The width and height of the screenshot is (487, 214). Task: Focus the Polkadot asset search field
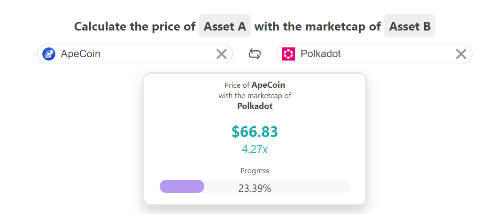(x=374, y=54)
